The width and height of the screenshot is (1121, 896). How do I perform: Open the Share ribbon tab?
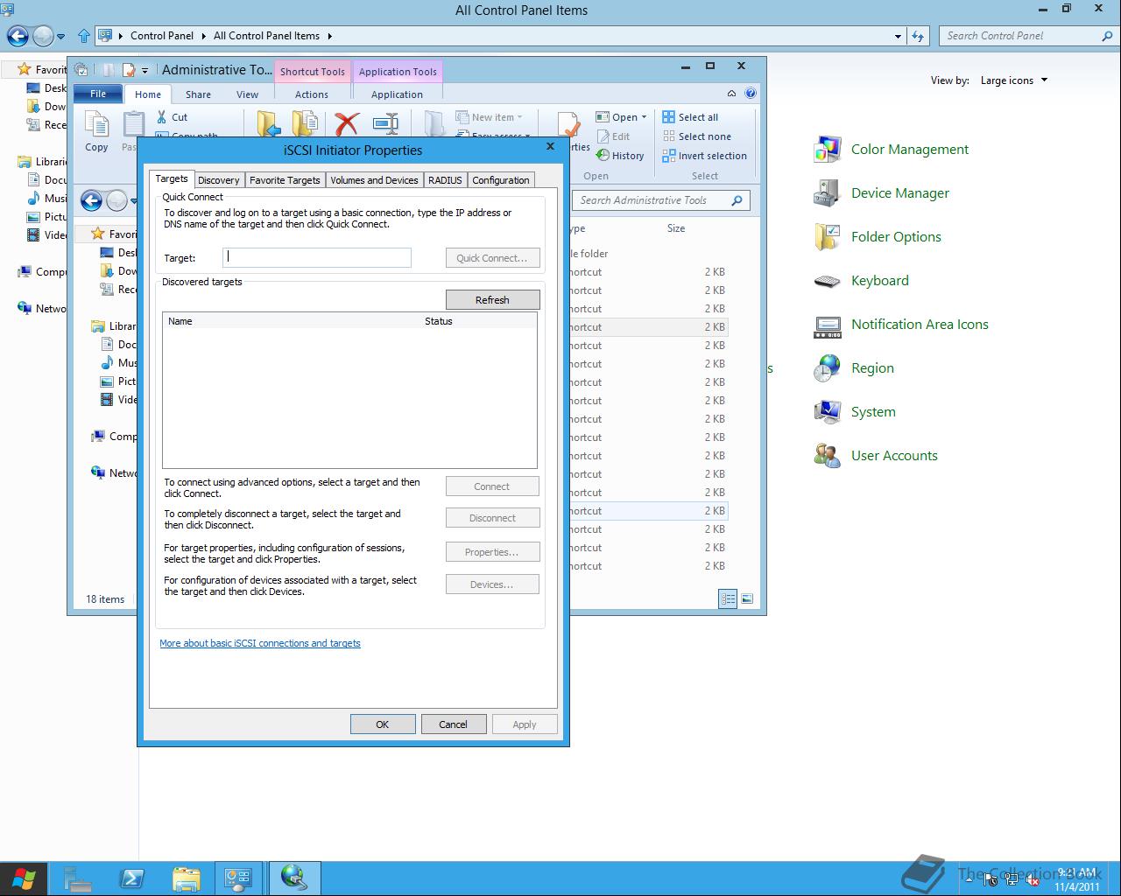coord(198,94)
